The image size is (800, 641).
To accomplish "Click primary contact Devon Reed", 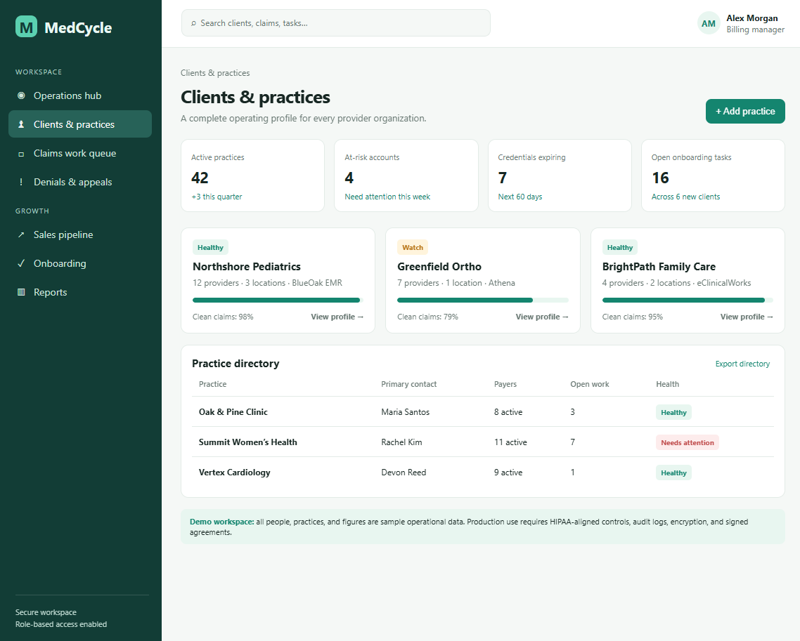I will click(x=404, y=473).
